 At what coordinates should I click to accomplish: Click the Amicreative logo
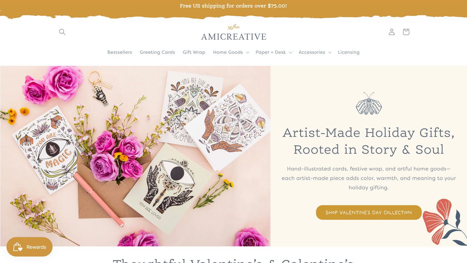(233, 33)
